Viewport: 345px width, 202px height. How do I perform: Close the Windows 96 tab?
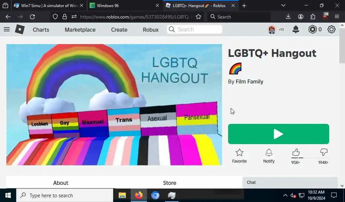tap(157, 5)
